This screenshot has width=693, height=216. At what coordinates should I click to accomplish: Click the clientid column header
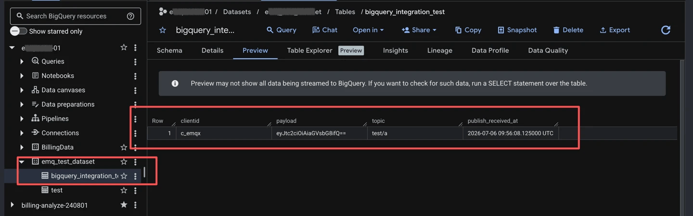pos(190,121)
